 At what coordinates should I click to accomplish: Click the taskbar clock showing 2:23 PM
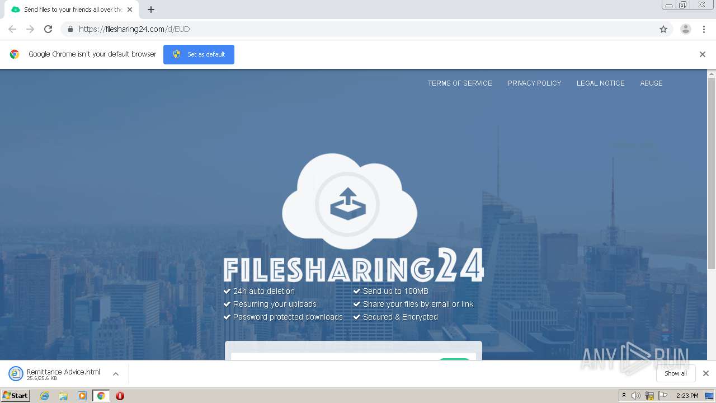tap(687, 396)
